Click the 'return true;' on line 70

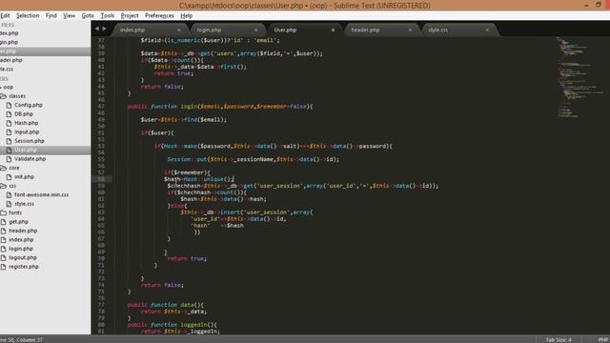click(x=187, y=258)
